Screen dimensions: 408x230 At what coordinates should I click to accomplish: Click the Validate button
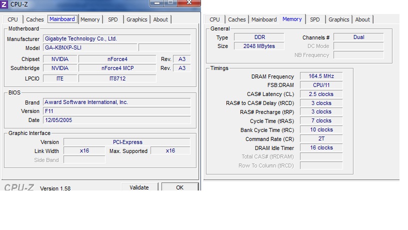click(x=139, y=187)
